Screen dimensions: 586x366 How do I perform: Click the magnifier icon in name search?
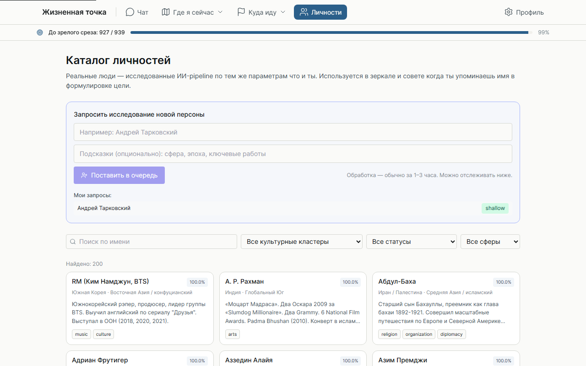point(73,242)
